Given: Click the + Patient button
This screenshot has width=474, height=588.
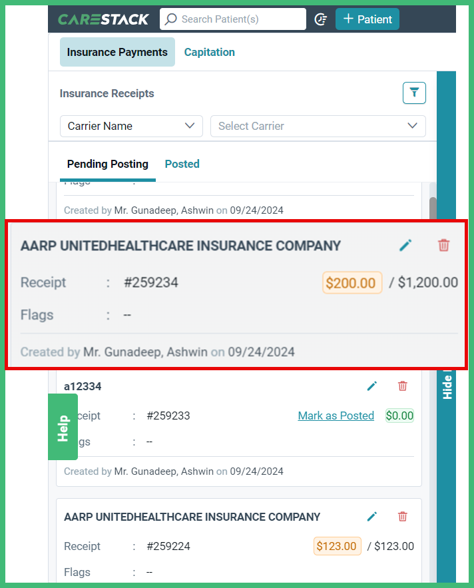Looking at the screenshot, I should click(367, 19).
